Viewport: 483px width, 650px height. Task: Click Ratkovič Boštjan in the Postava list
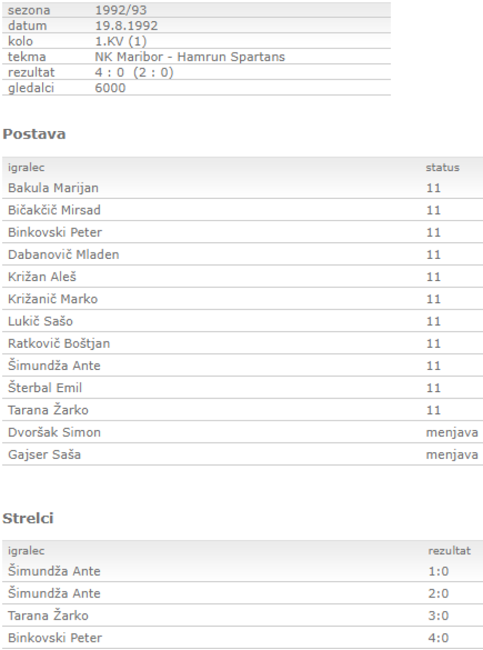pyautogui.click(x=60, y=344)
